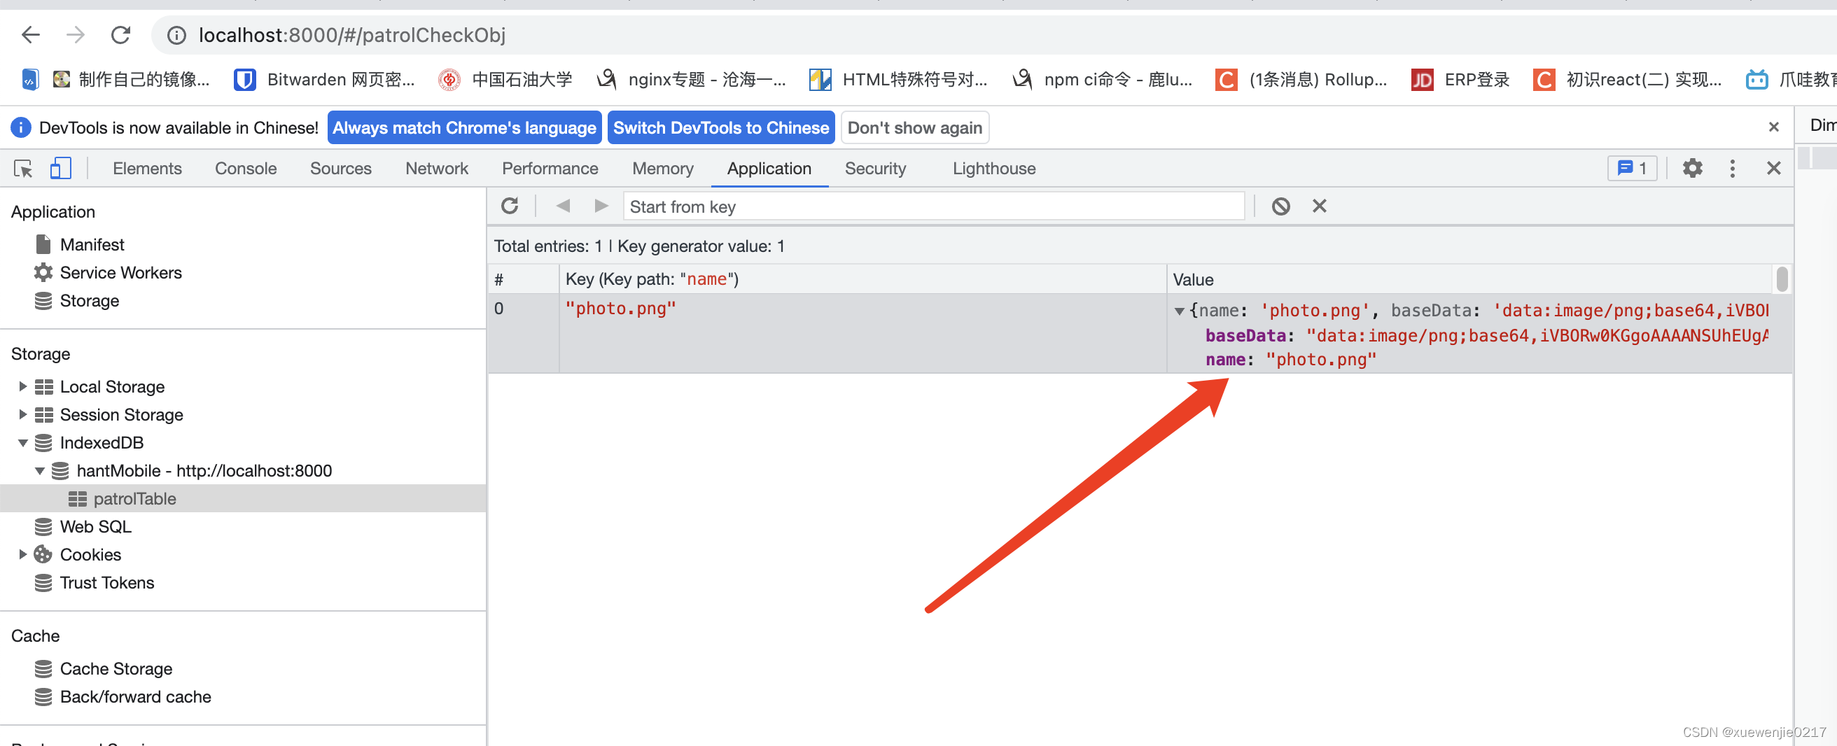Open the three-dot DevTools menu
The width and height of the screenshot is (1837, 746).
click(x=1733, y=169)
